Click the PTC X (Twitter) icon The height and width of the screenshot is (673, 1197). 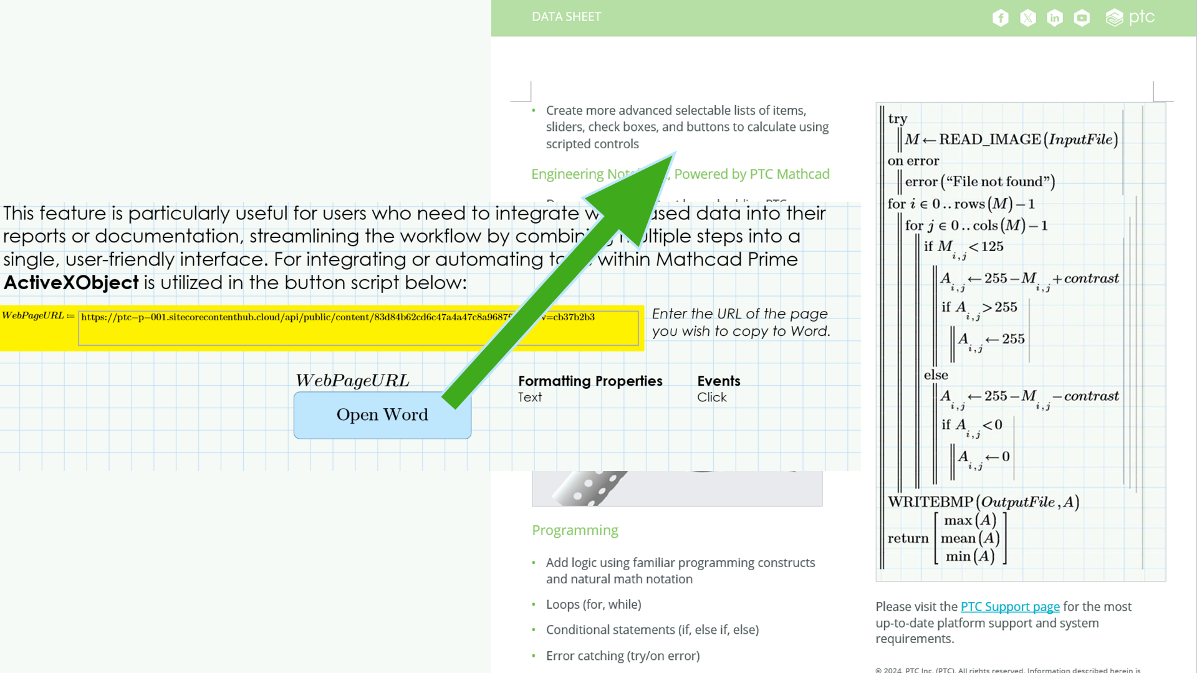[1027, 16]
